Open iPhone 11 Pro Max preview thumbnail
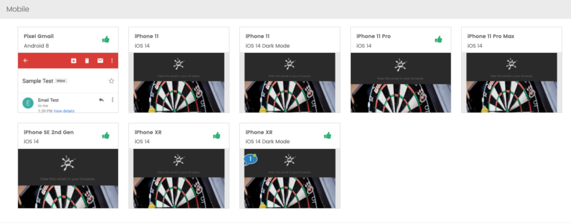 (x=512, y=83)
